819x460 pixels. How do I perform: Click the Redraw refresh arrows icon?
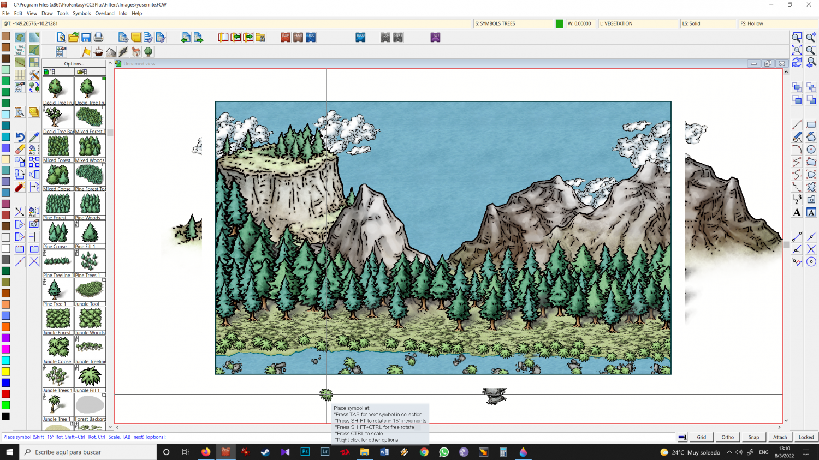click(x=797, y=62)
